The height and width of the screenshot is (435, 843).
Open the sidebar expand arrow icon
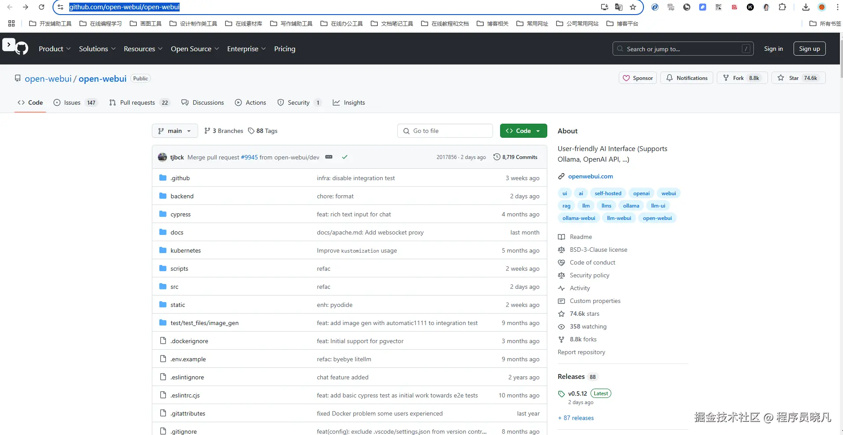pos(9,45)
